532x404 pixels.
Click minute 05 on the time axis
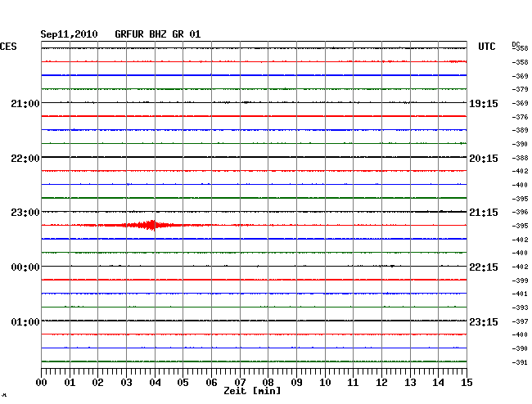point(183,383)
